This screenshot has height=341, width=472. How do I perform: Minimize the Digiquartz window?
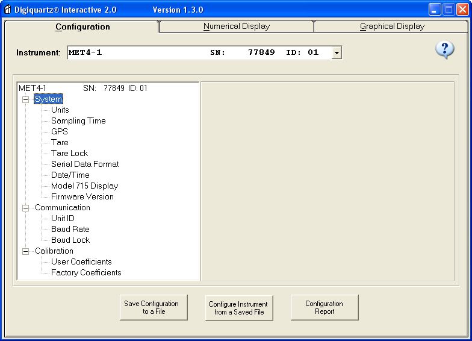click(x=434, y=10)
